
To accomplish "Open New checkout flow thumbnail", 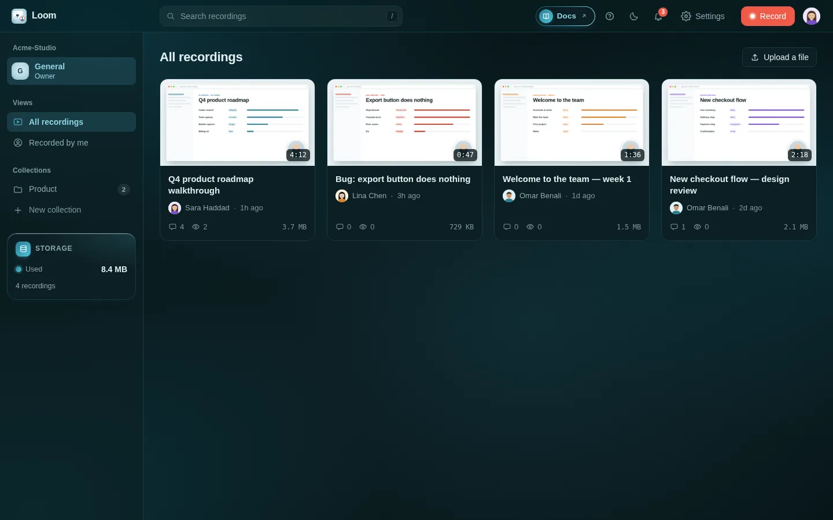I will (739, 122).
